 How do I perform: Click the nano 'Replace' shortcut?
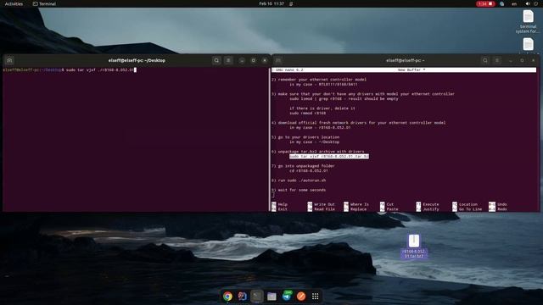click(x=355, y=209)
